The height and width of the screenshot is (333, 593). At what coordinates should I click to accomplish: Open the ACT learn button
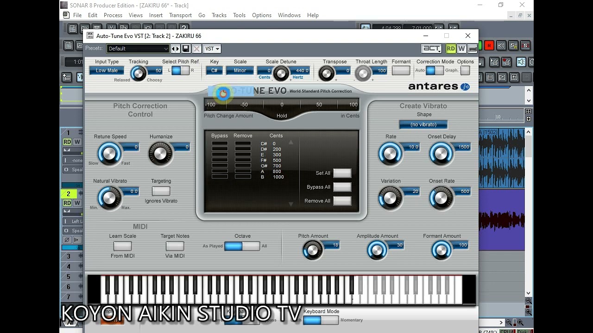[x=431, y=49]
